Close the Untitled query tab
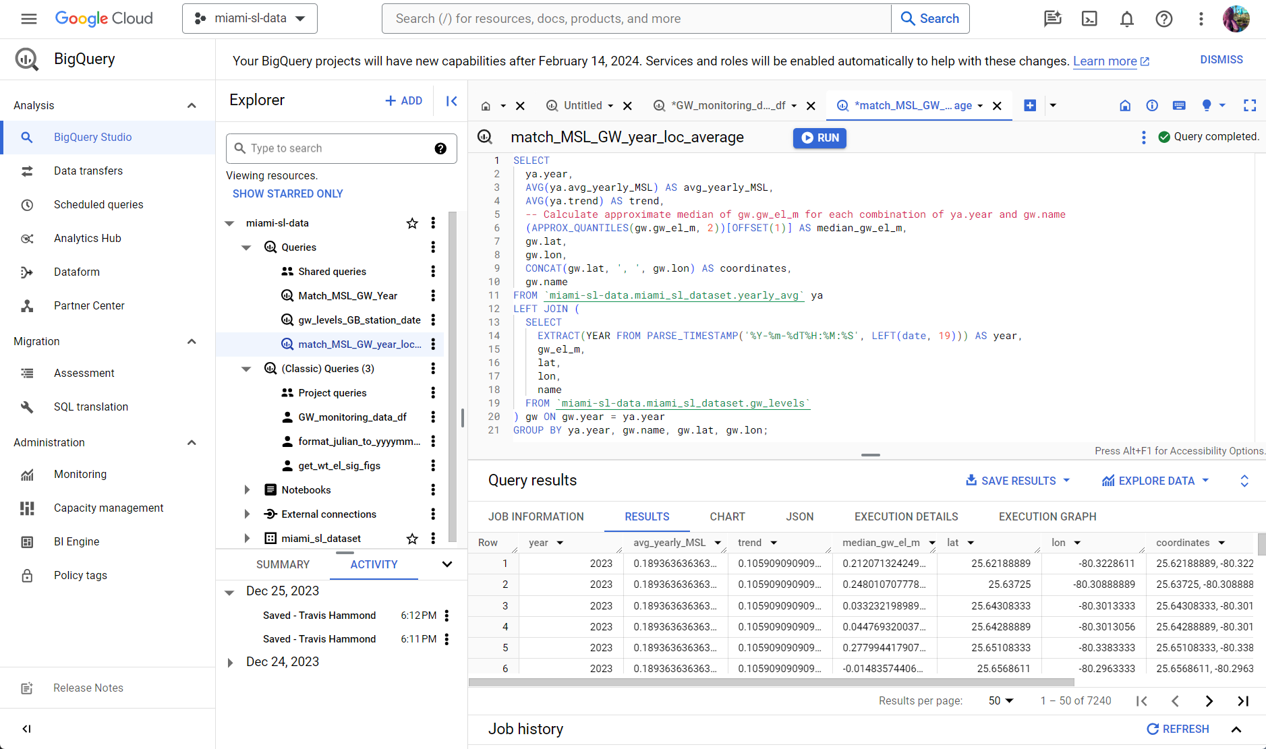 pos(627,106)
